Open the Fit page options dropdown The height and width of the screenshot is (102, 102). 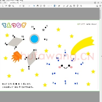point(55,6)
